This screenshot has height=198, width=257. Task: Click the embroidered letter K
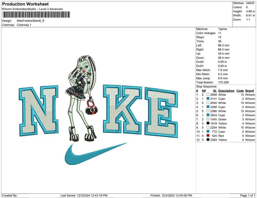123,109
